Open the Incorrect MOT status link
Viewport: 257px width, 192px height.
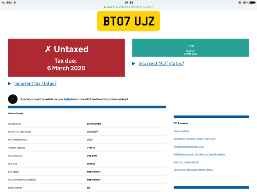161,63
